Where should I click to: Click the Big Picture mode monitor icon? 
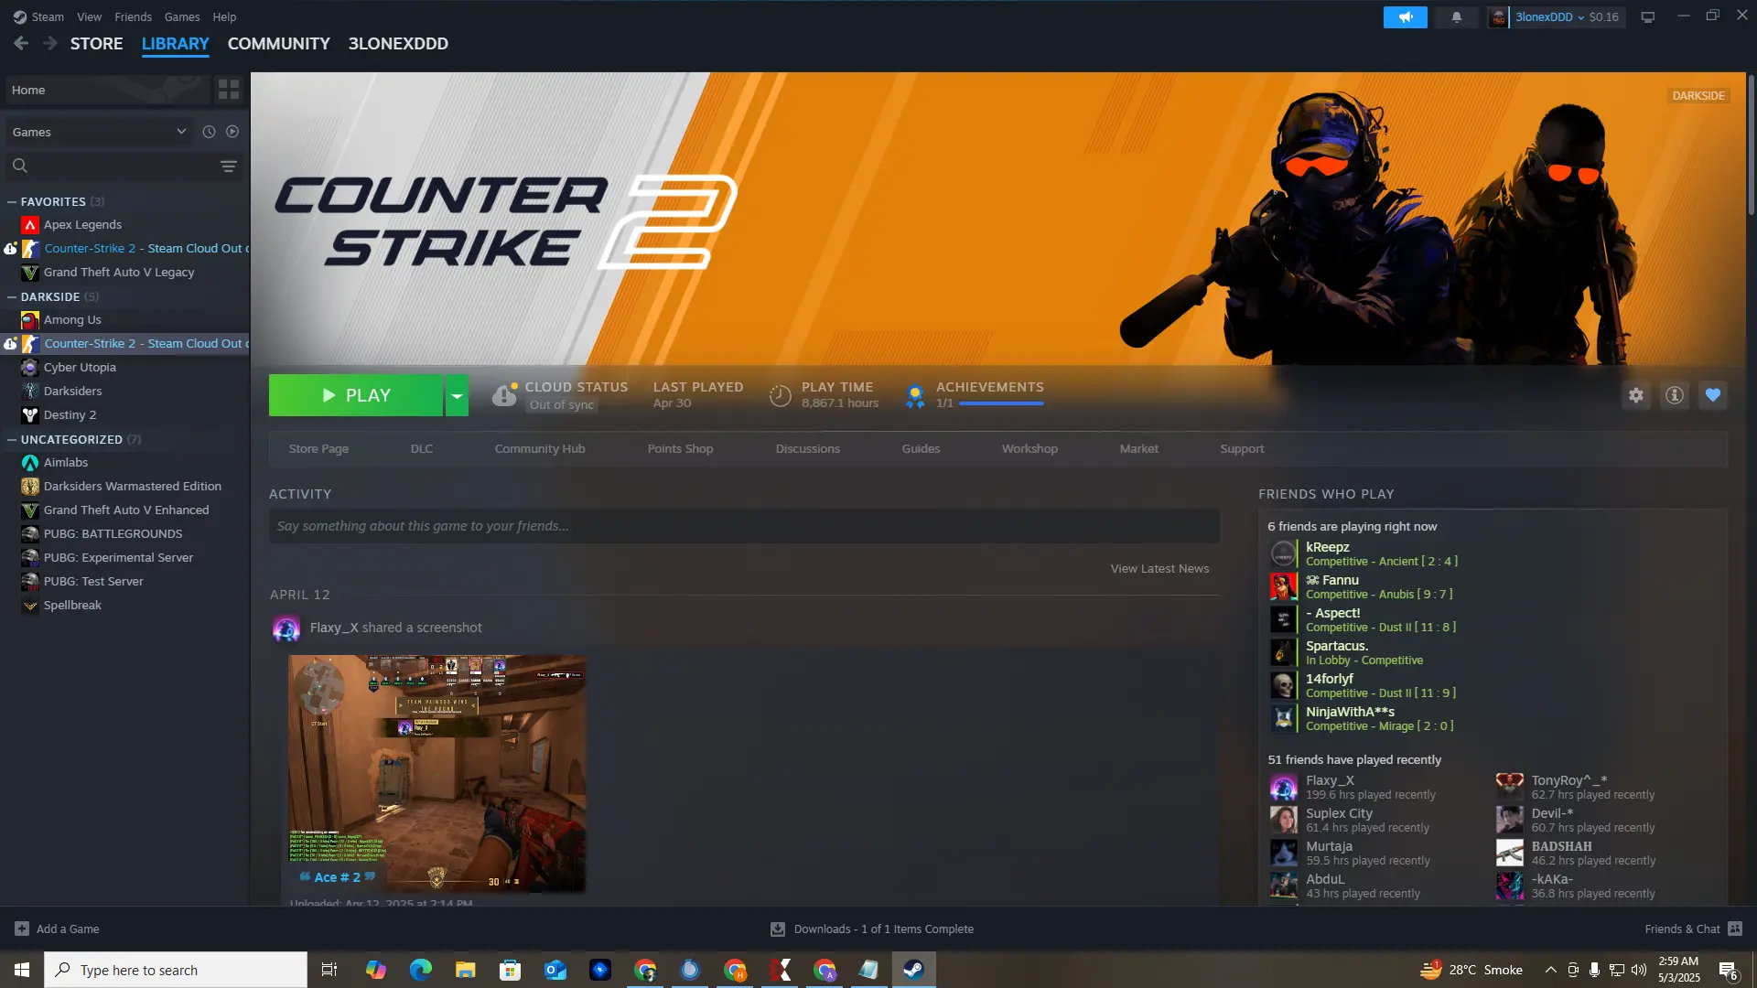pyautogui.click(x=1647, y=16)
